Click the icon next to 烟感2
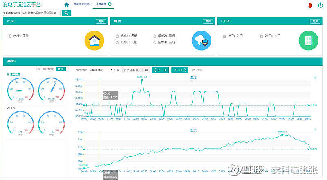 tap(155, 36)
